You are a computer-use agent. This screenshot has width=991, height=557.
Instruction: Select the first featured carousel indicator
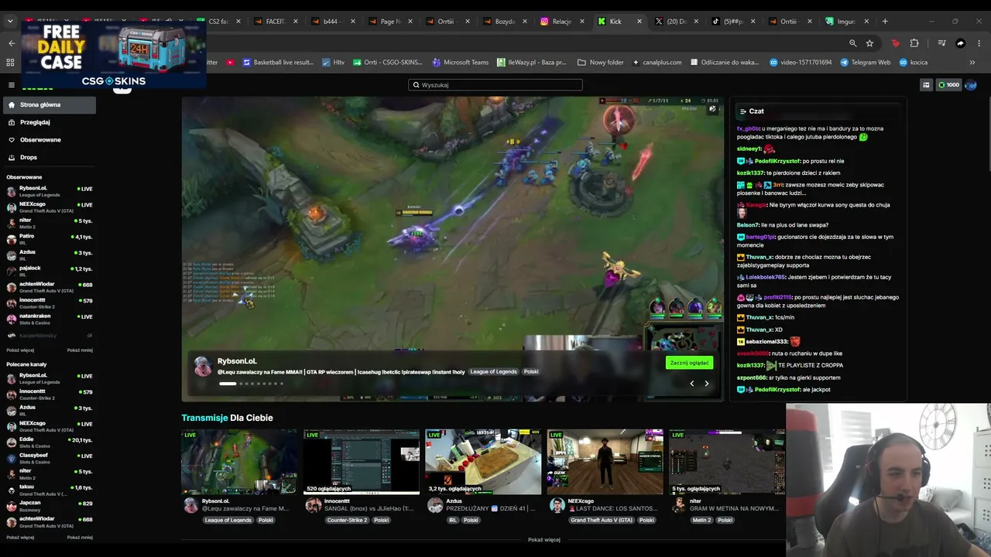click(x=228, y=383)
